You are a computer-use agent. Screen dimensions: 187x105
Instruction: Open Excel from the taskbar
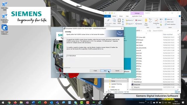coord(39,102)
